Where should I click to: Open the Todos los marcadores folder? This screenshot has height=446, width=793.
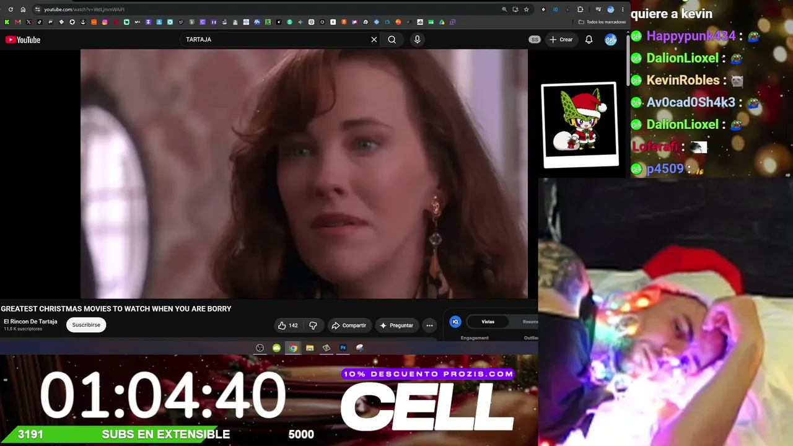pos(602,22)
